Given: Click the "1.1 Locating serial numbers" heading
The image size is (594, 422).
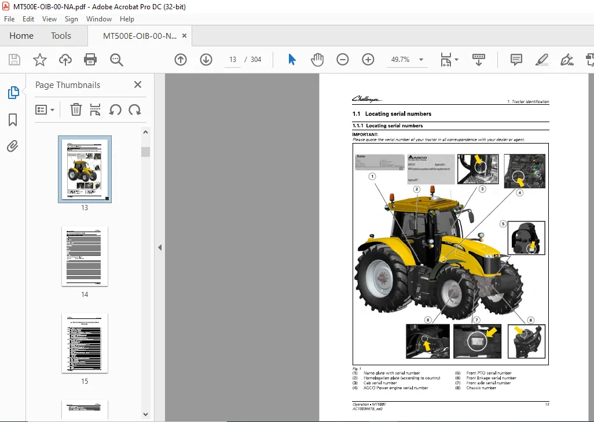Looking at the screenshot, I should click(392, 113).
